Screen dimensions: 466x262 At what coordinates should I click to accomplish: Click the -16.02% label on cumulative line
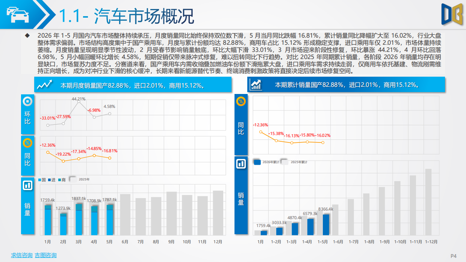coord(323,135)
